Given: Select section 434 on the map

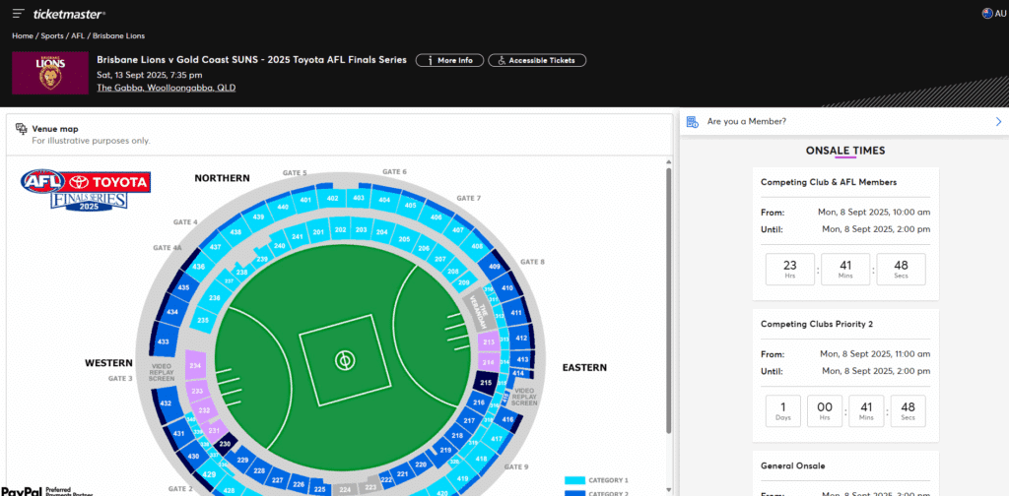Looking at the screenshot, I should coord(171,312).
